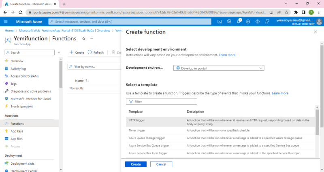Open the Chrome three-dot menu
The height and width of the screenshot is (172, 324).
pyautogui.click(x=319, y=13)
